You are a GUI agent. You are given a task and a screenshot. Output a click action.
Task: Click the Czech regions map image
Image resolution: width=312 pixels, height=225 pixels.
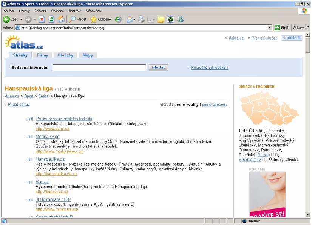coord(269,108)
